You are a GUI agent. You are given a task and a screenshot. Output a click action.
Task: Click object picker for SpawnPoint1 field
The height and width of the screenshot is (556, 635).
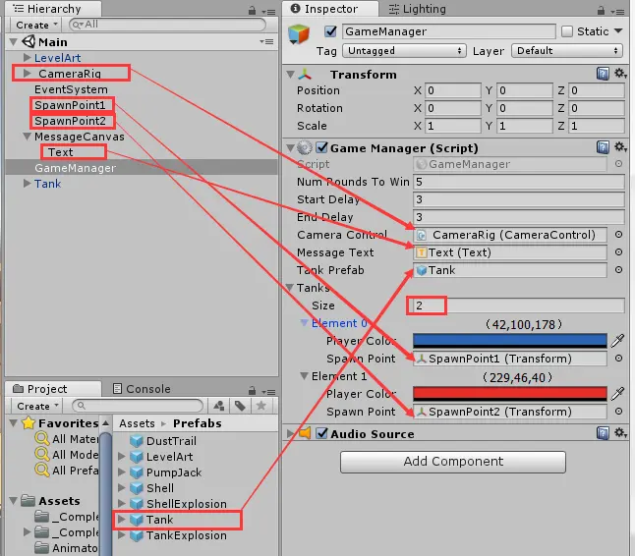coord(618,359)
